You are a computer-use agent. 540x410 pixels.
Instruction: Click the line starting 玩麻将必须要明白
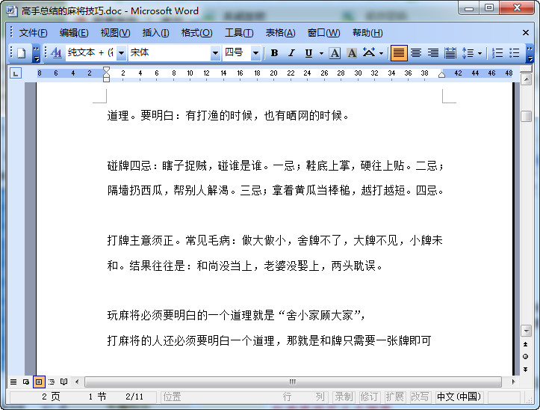coord(236,315)
